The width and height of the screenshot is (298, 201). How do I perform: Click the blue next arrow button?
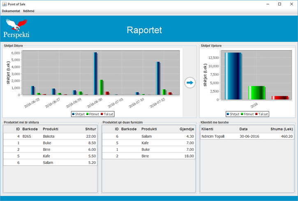(x=190, y=83)
